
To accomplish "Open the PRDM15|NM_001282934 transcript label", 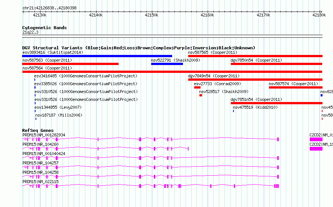I will tap(44, 135).
